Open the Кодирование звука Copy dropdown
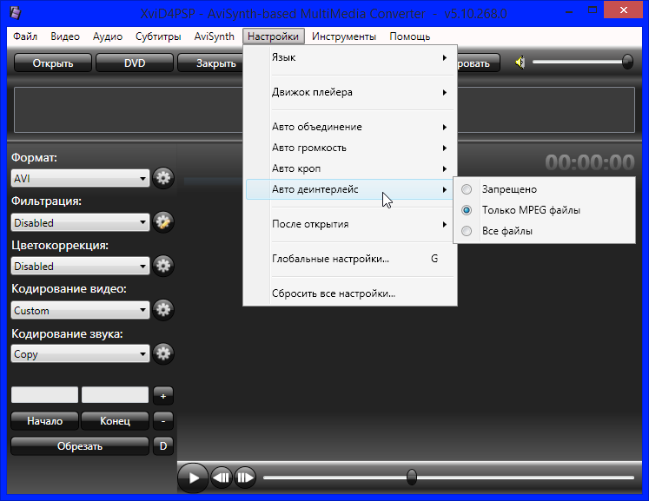Viewport: 649px width, 501px height. pyautogui.click(x=81, y=354)
